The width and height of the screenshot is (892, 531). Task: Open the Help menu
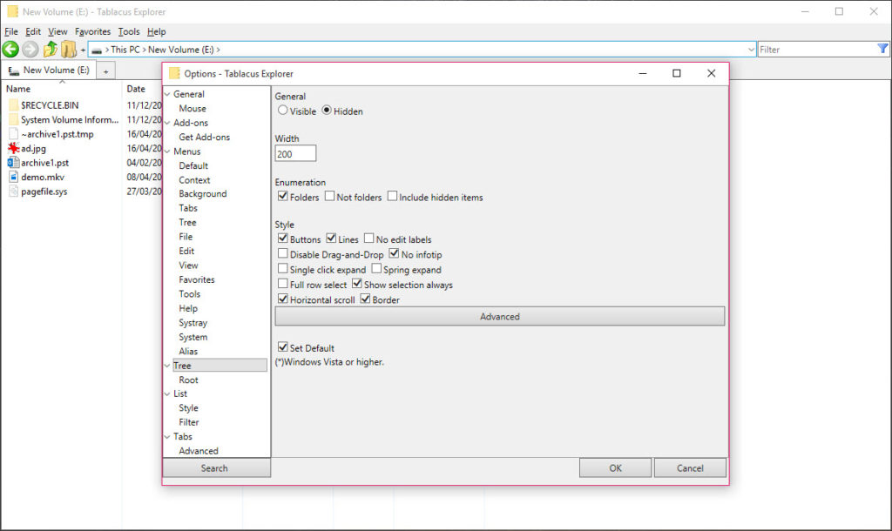tap(157, 32)
